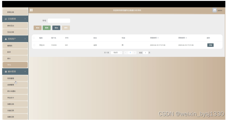Screen dimensions: 229x120
Task: Focus the go-to-page number input
Action: [x=145, y=53]
